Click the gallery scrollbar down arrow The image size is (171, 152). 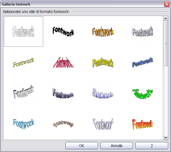[x=166, y=137]
